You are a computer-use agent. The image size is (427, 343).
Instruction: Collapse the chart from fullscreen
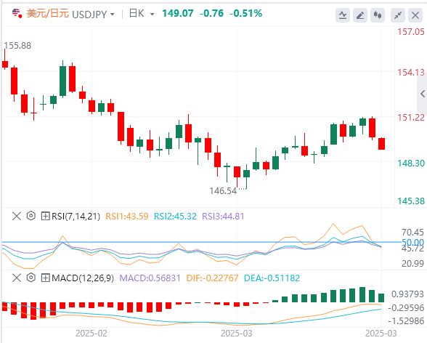(398, 15)
